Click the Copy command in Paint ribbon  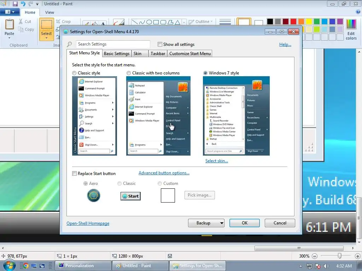(26, 30)
